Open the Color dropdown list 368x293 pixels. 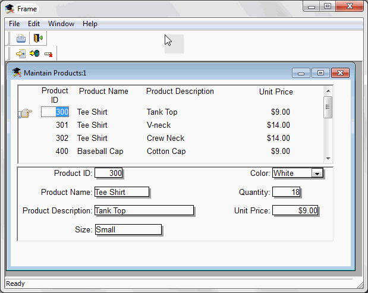317,174
